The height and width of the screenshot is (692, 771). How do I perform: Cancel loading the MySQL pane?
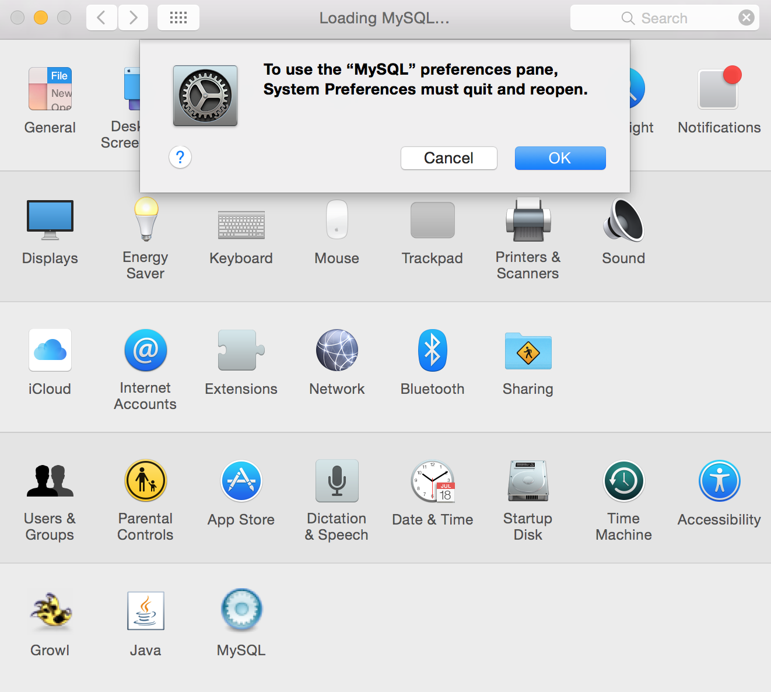[448, 158]
